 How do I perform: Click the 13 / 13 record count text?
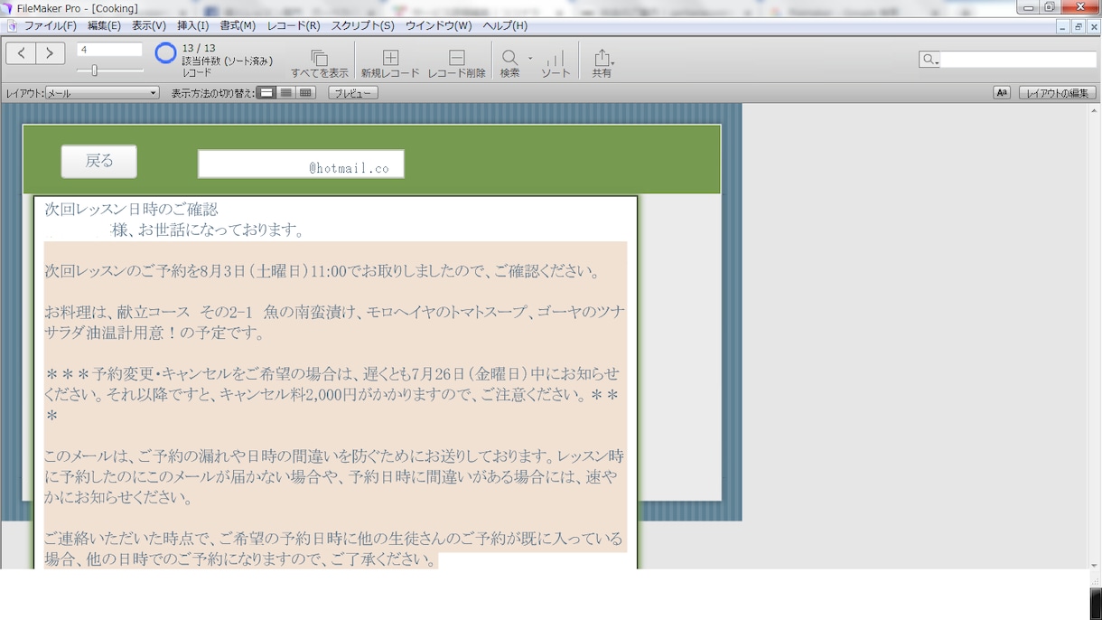click(199, 48)
